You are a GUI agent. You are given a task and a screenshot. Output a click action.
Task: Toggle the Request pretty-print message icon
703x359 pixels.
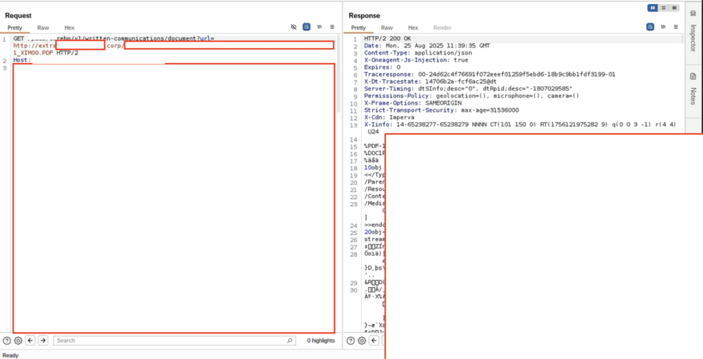[307, 27]
